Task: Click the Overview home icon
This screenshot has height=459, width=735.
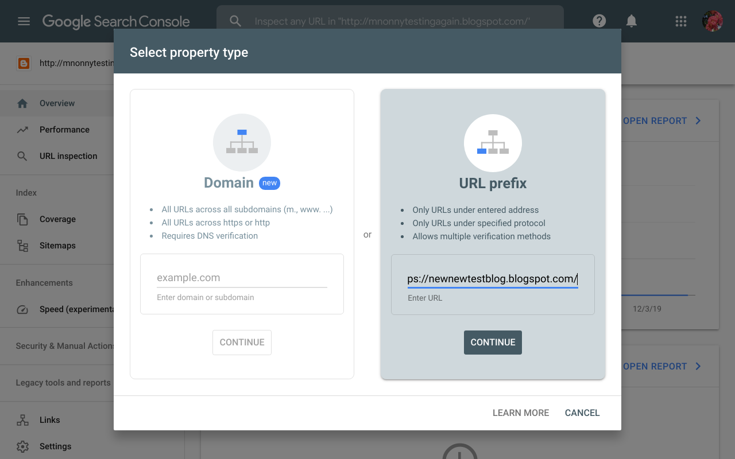Action: coord(22,103)
